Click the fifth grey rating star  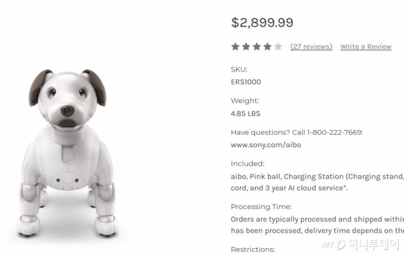278,46
